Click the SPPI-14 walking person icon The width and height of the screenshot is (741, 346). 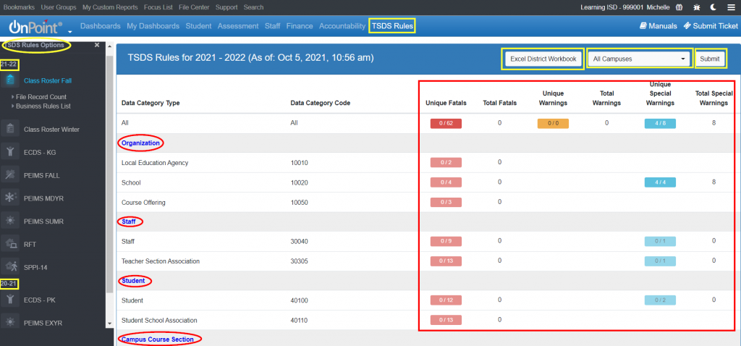pos(10,267)
